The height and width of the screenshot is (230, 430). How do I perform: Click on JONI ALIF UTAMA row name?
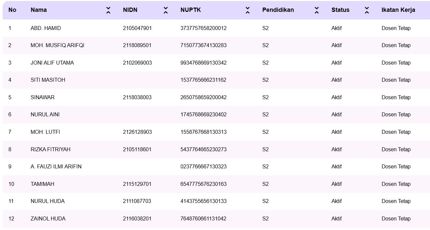(x=52, y=63)
